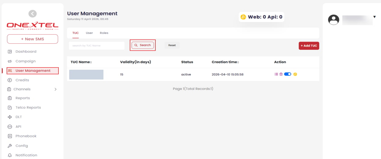381x159 pixels.
Task: Delete TUC with trash icon
Action: coord(281,74)
